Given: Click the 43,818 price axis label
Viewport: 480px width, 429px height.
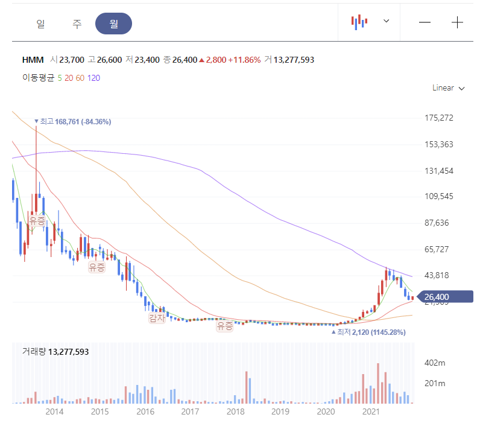Looking at the screenshot, I should 437,275.
